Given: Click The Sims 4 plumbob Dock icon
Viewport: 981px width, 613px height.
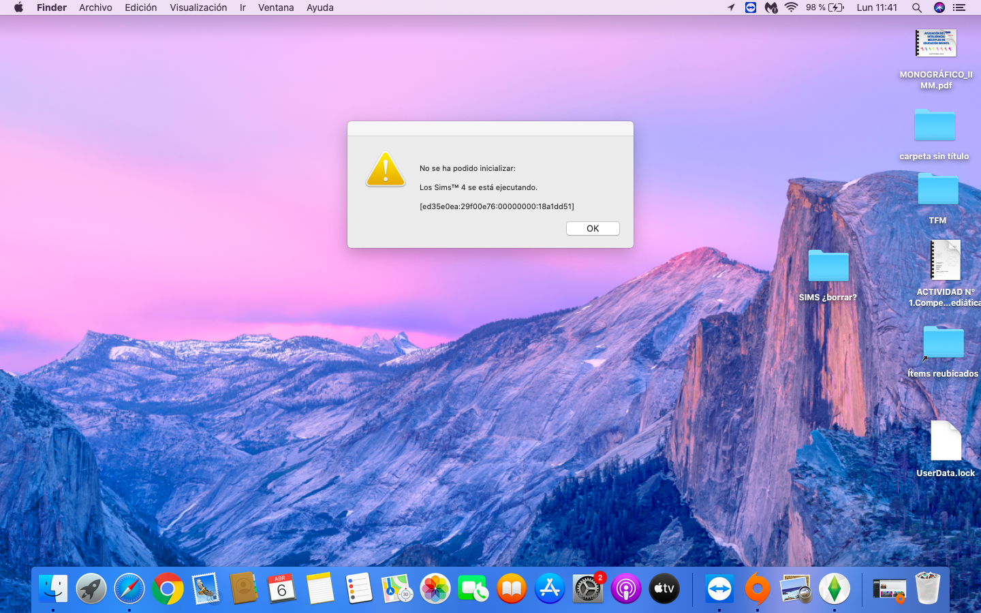Looking at the screenshot, I should (834, 588).
